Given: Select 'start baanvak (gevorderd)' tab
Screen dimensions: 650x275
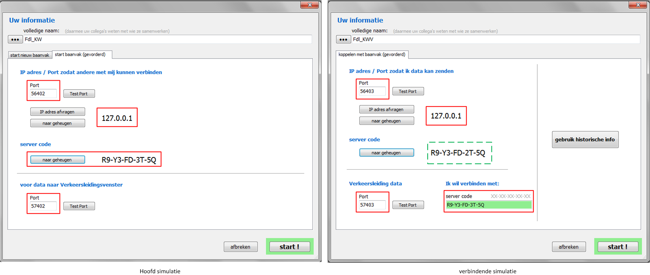Looking at the screenshot, I should coord(80,55).
